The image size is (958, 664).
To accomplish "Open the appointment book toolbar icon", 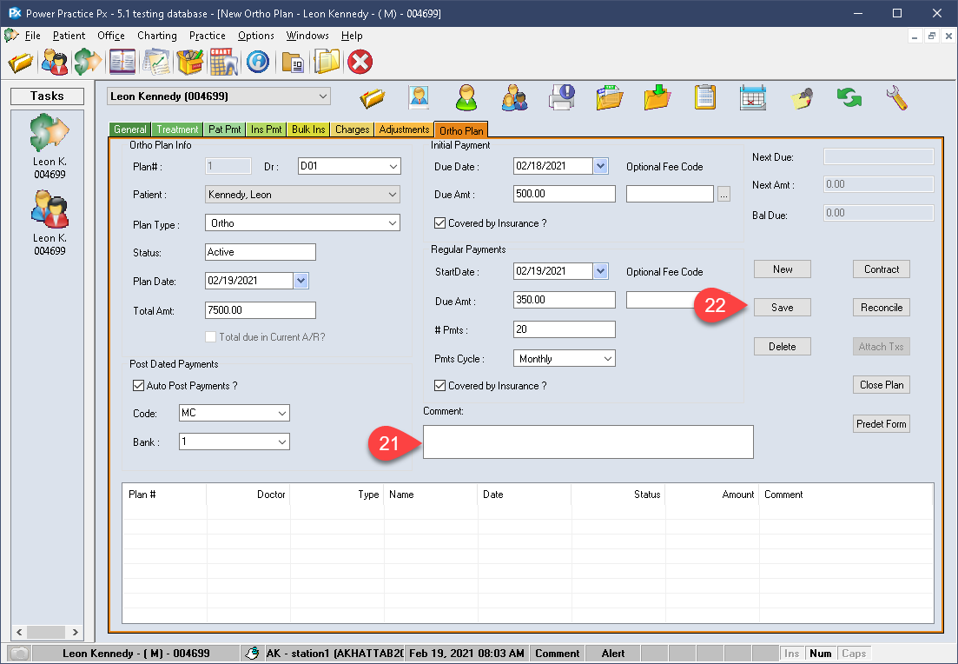I will pos(122,62).
